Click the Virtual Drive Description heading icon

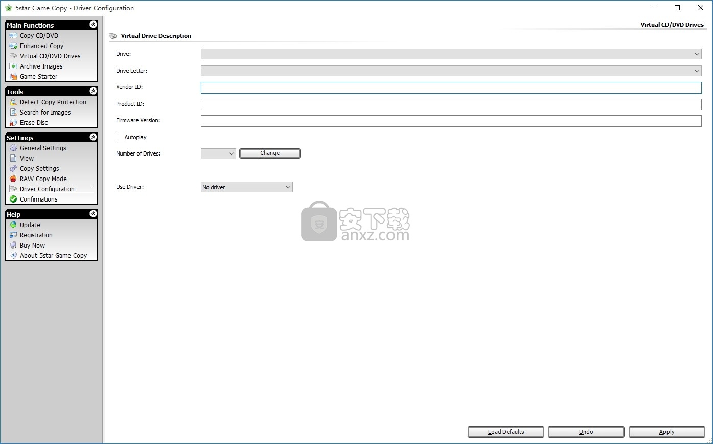113,36
